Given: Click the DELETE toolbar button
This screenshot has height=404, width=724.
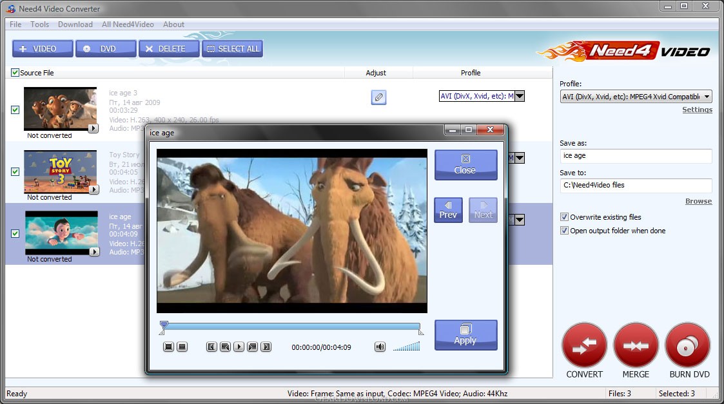Looking at the screenshot, I should pyautogui.click(x=169, y=48).
